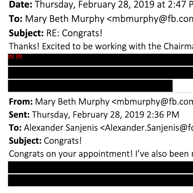Click the sent time 2:36 PM

pos(163,115)
